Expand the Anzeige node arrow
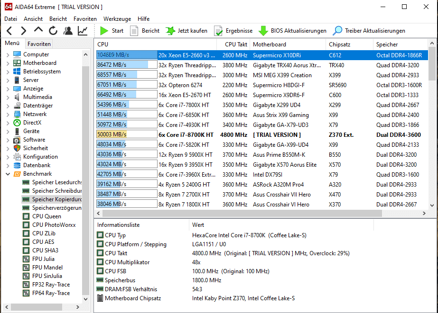The width and height of the screenshot is (438, 313). point(8,89)
